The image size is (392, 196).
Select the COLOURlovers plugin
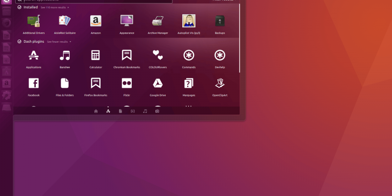pyautogui.click(x=158, y=59)
